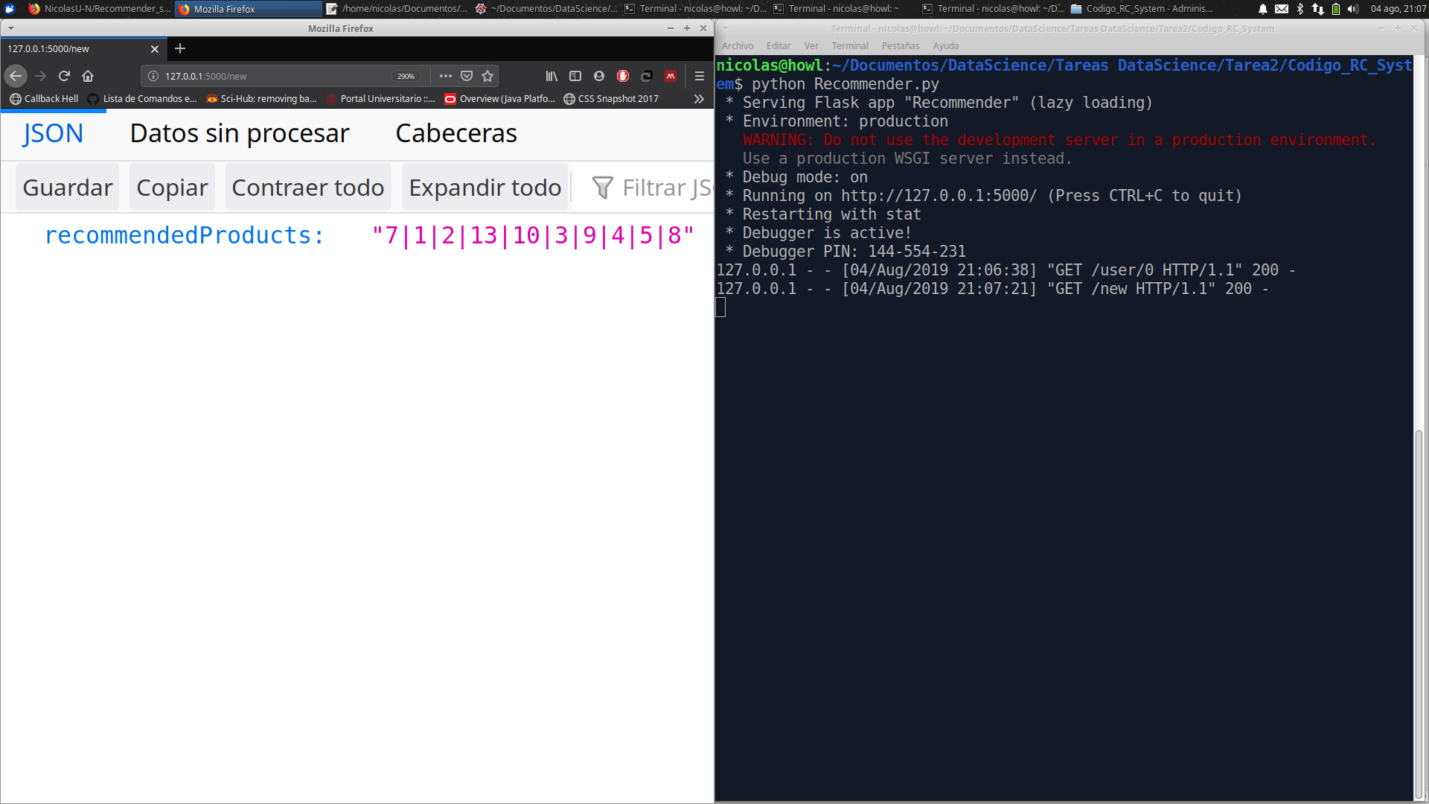Show more bookmarks via the double chevron
Screen dimensions: 1429x804
pos(699,98)
